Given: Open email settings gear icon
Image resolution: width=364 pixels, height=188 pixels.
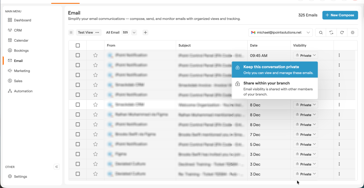Looking at the screenshot, I should [353, 33].
